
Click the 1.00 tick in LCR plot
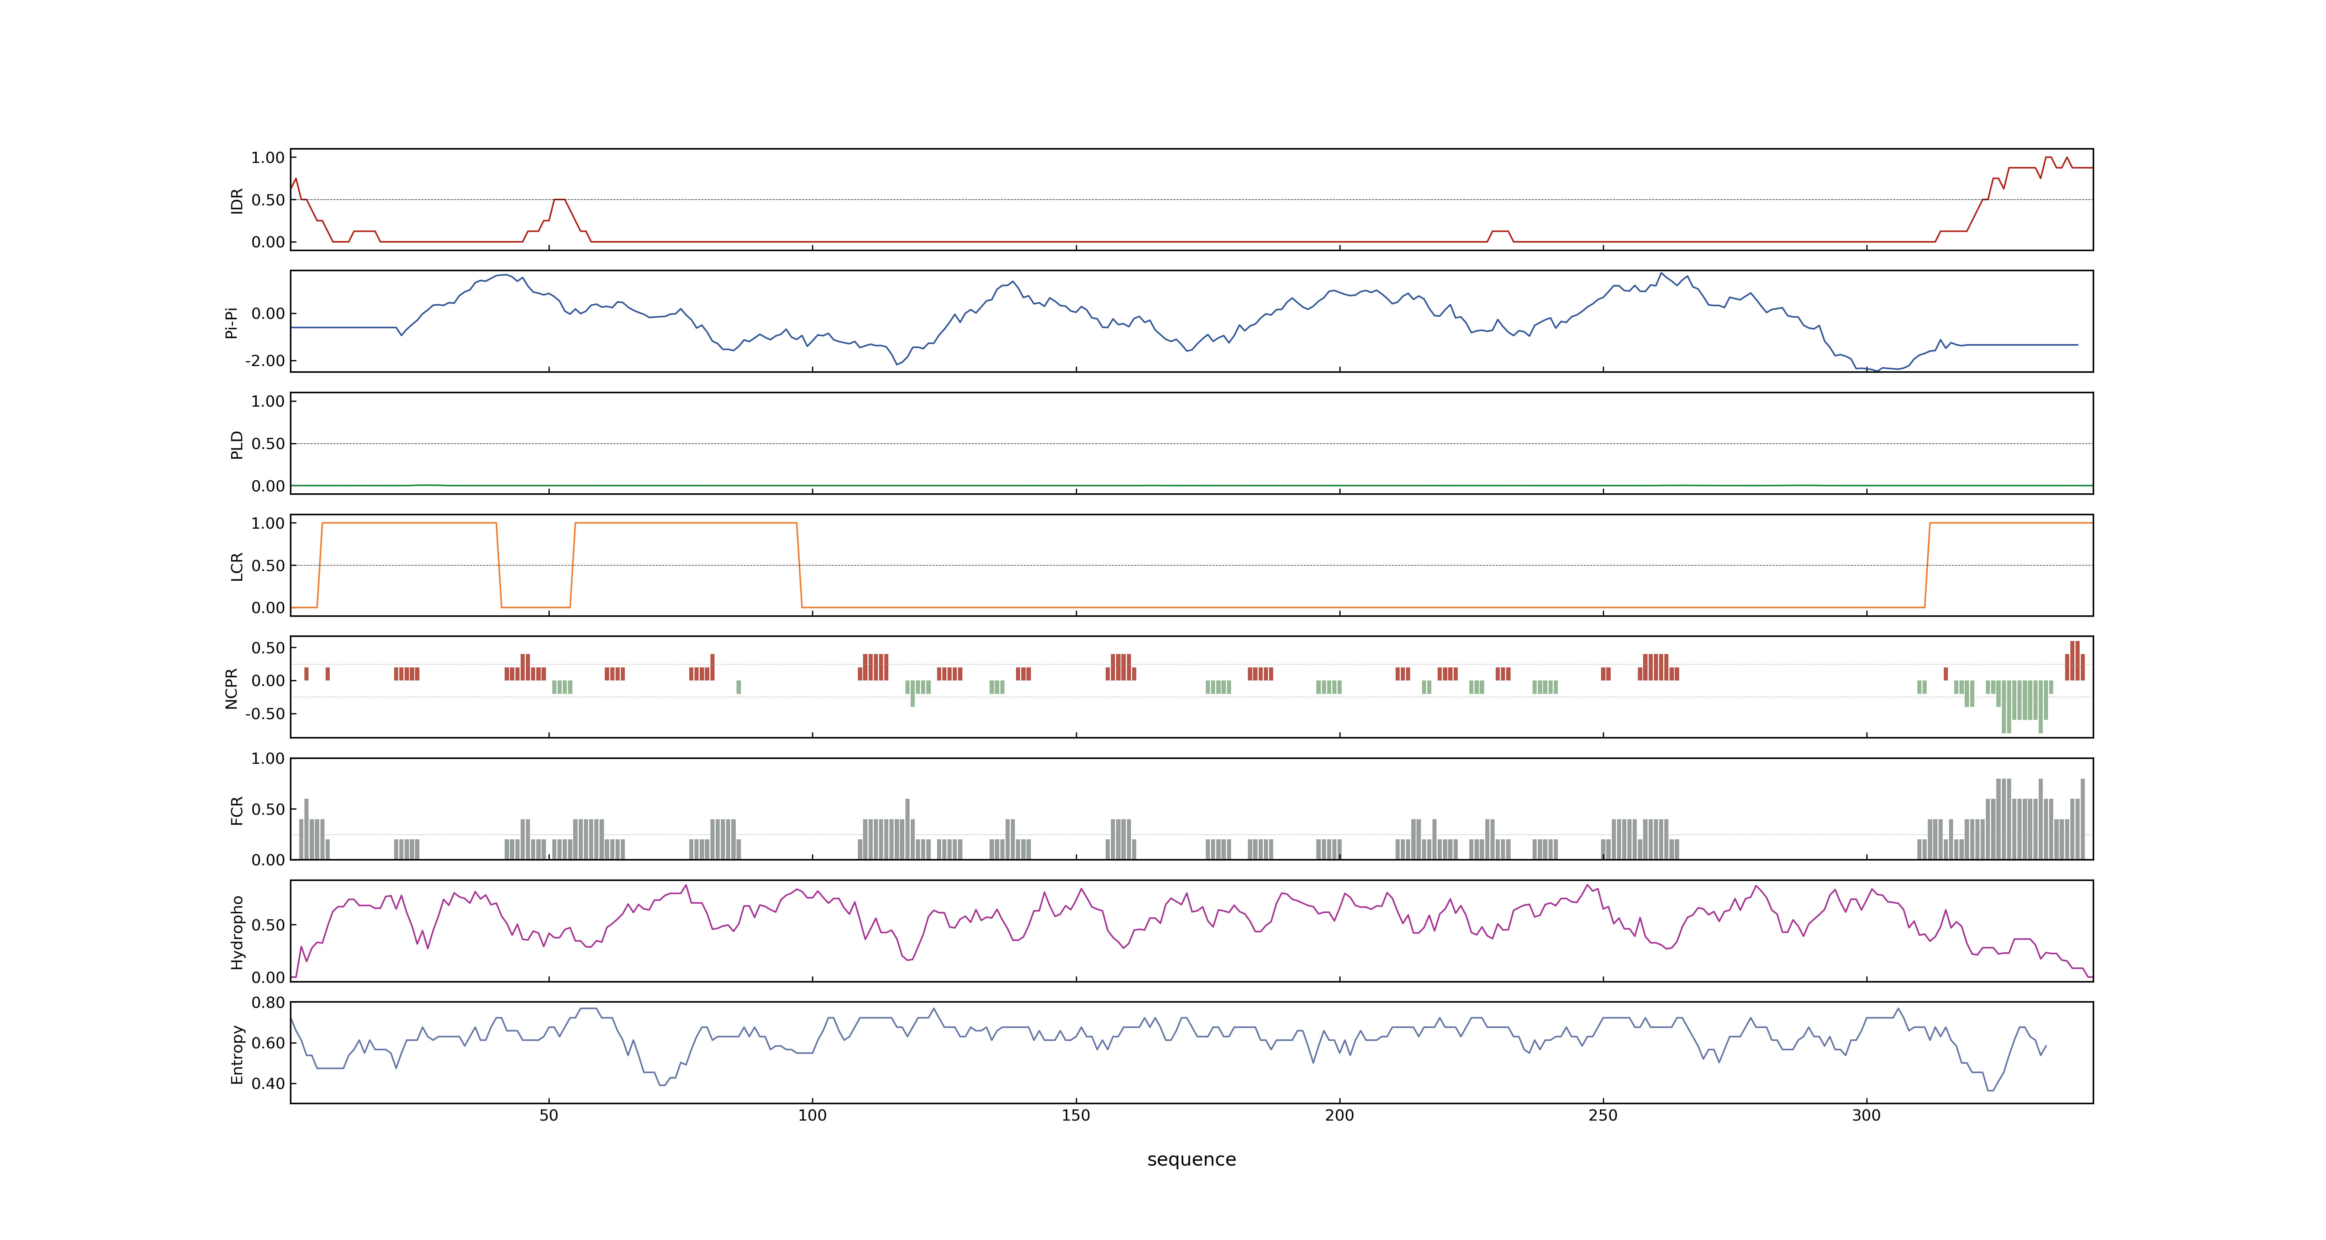[x=268, y=523]
